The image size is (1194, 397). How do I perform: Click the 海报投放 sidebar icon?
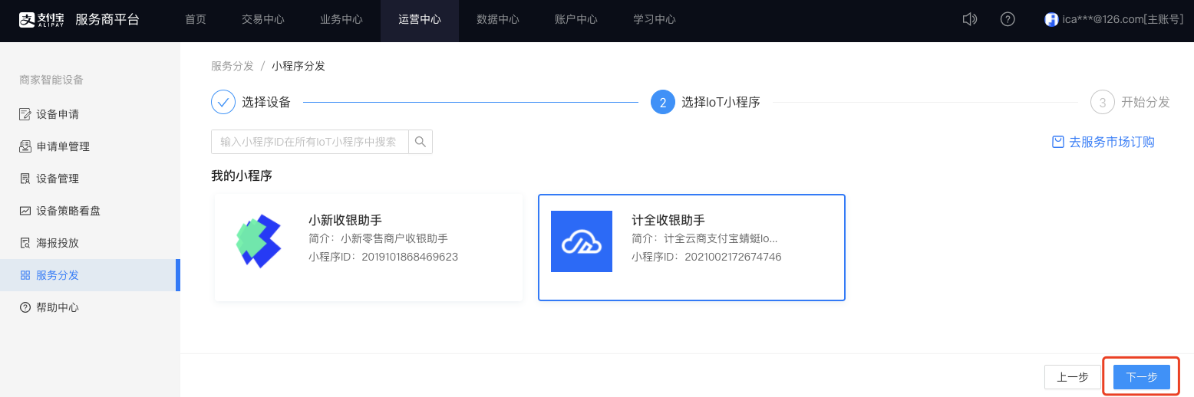click(x=25, y=243)
